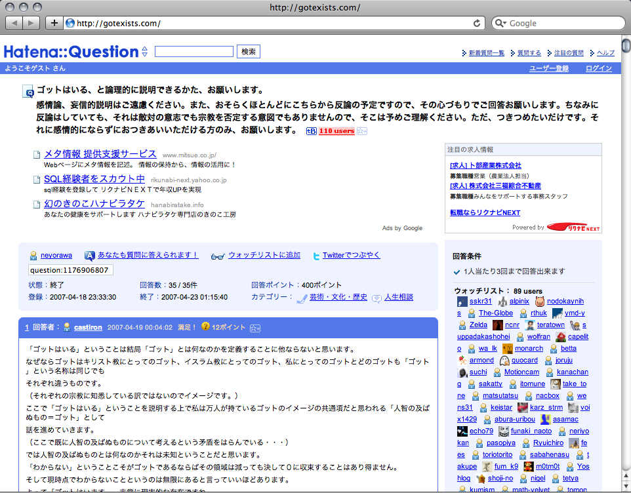Click the 110 users bookmark count link
The image size is (631, 493).
tap(336, 131)
